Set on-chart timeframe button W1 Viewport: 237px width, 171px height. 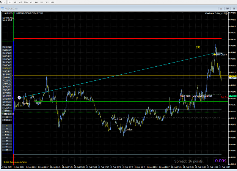click(x=7, y=147)
